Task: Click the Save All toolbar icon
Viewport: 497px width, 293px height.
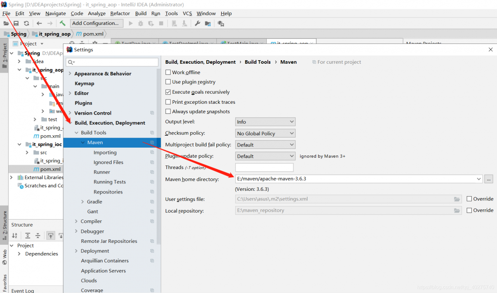Action: point(16,23)
